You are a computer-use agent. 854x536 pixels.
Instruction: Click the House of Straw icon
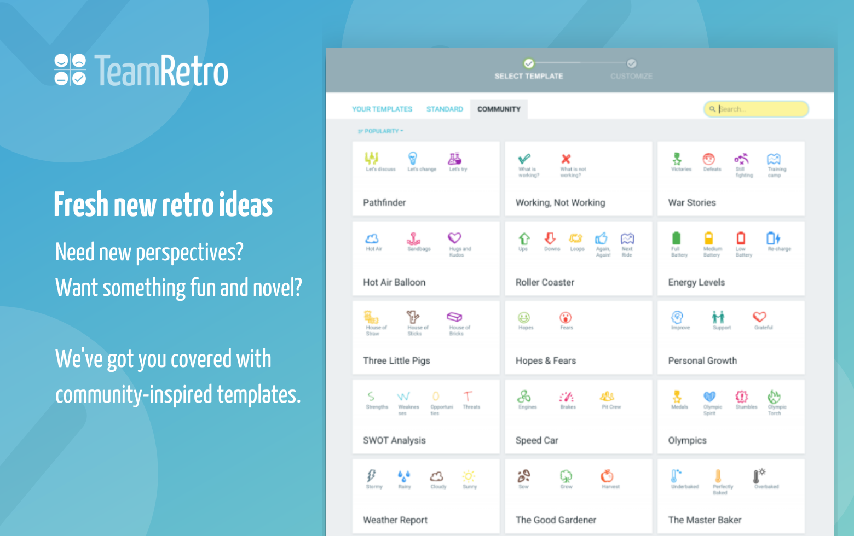(x=372, y=317)
